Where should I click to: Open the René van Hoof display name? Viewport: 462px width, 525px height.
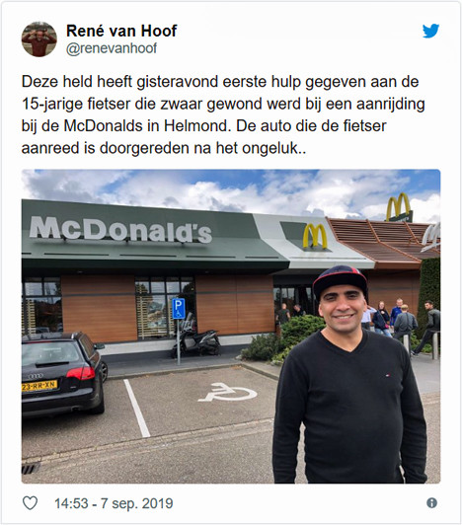[121, 31]
